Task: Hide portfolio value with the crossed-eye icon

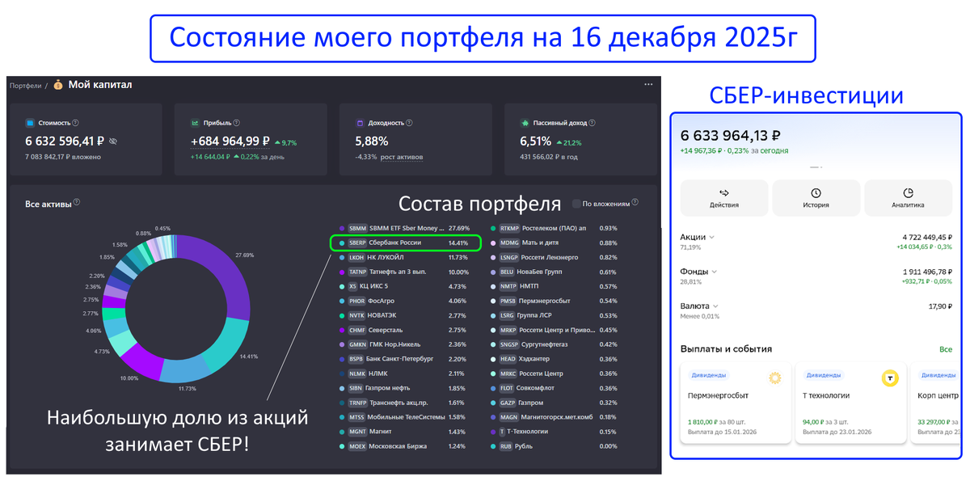Action: [x=113, y=141]
